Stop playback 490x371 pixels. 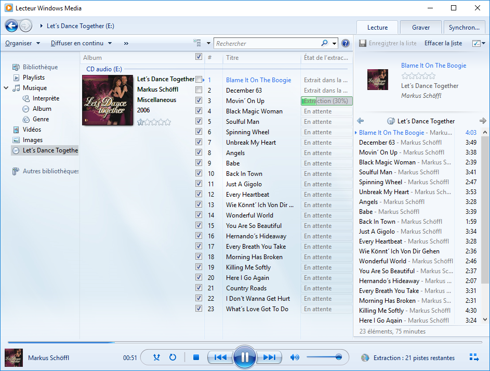click(196, 357)
